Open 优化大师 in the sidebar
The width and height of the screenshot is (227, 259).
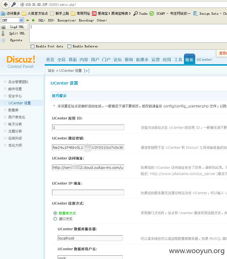coord(15,145)
